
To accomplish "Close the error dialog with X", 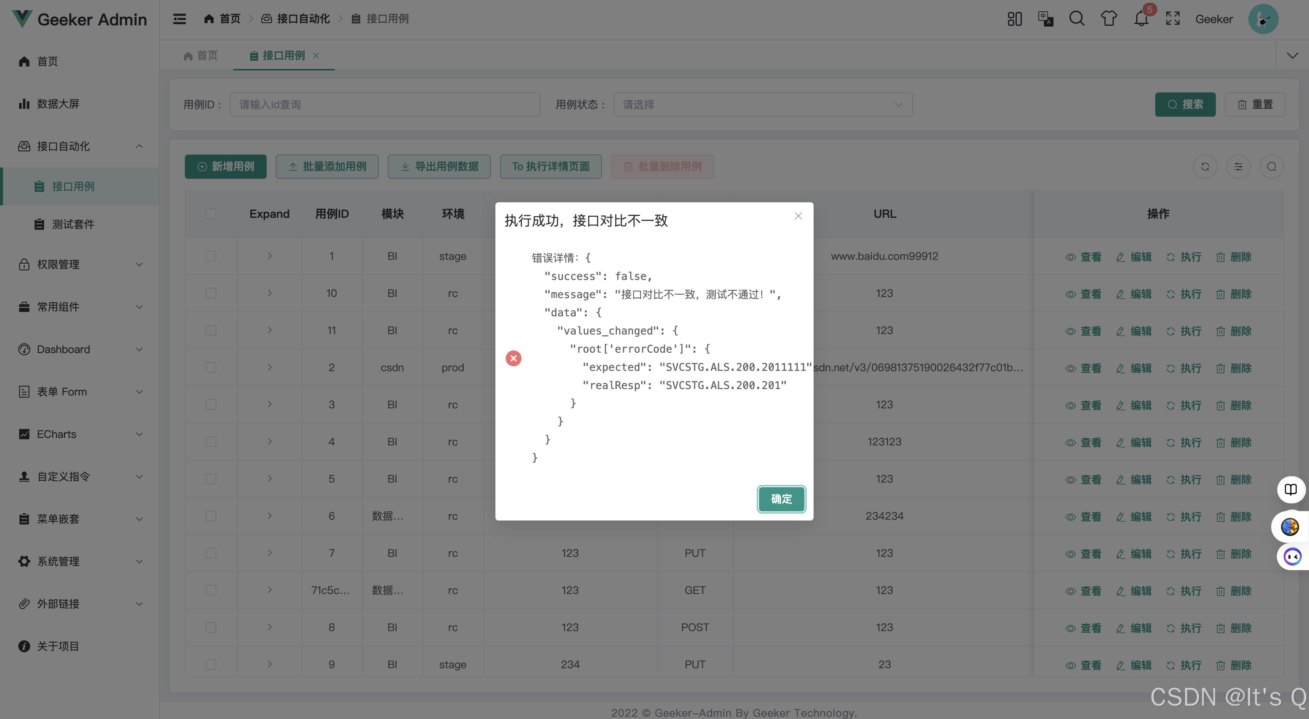I will [x=798, y=216].
